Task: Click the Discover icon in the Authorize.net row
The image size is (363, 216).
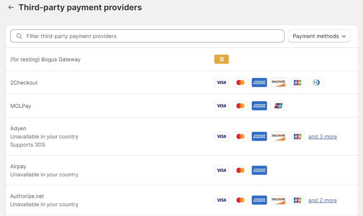Action: click(x=278, y=200)
